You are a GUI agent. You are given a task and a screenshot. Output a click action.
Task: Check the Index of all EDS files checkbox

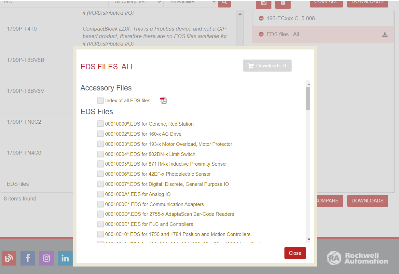click(x=100, y=100)
